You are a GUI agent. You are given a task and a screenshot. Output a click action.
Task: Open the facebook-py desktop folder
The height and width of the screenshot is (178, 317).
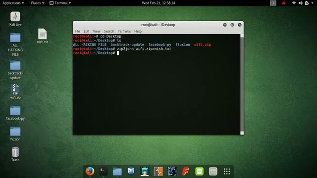[x=15, y=113]
